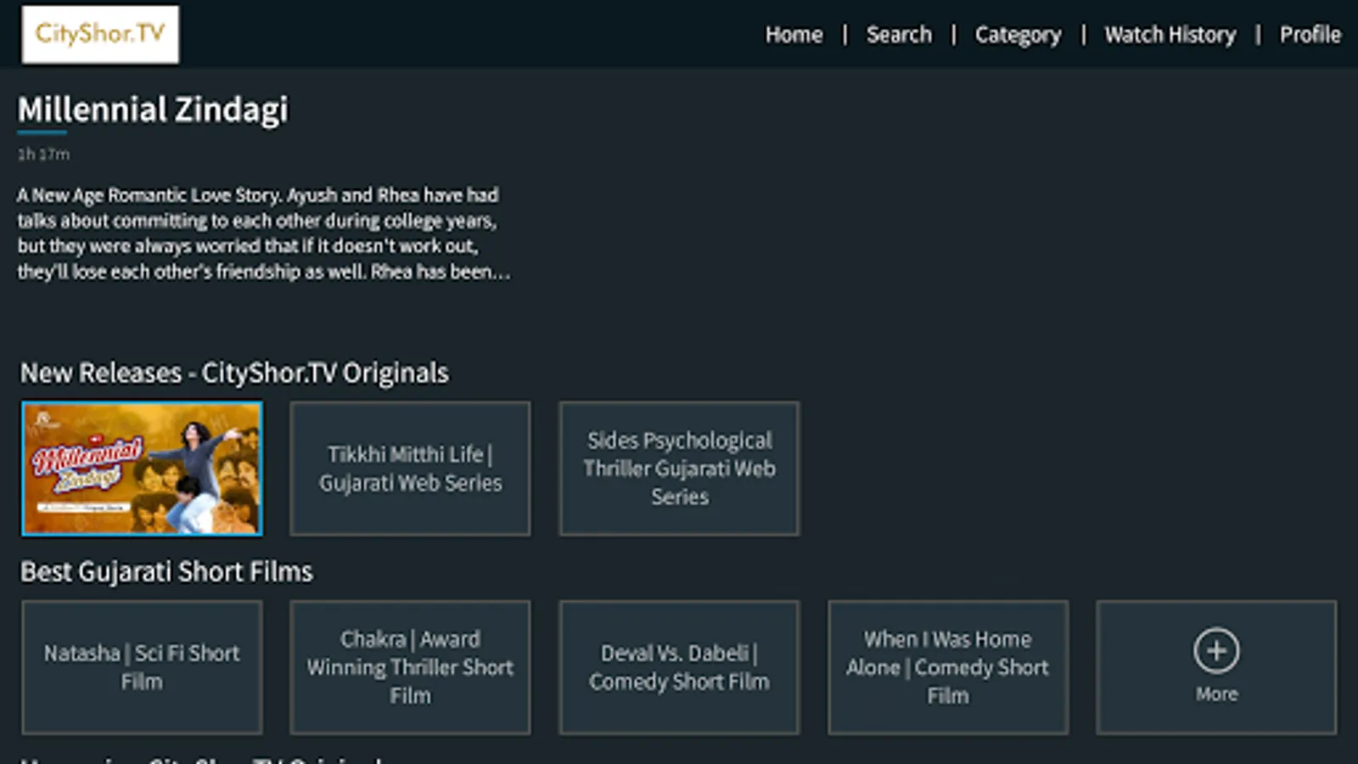
Task: Go to Home from the top navigation
Action: [794, 34]
